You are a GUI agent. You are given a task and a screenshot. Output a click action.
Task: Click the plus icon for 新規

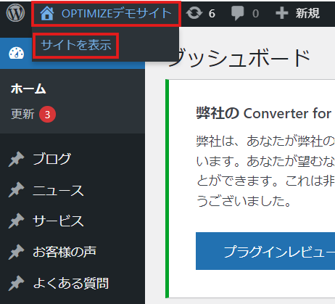pos(282,13)
